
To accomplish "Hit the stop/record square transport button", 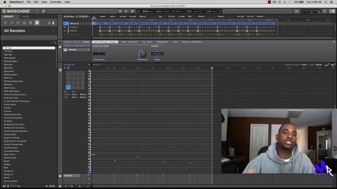I will click(132, 11).
